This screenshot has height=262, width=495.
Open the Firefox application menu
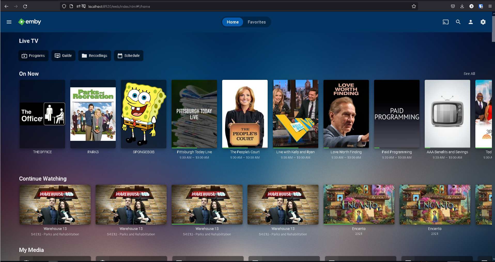[x=490, y=6]
